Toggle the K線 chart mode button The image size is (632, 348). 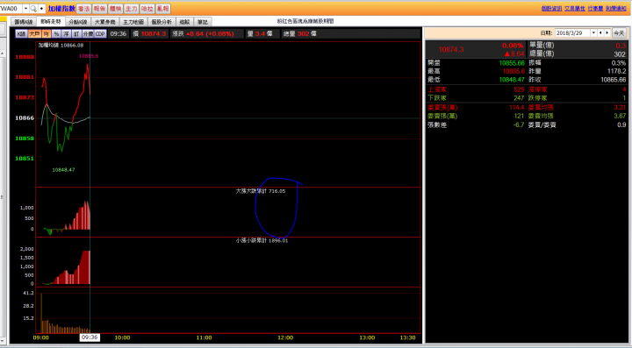tap(21, 34)
